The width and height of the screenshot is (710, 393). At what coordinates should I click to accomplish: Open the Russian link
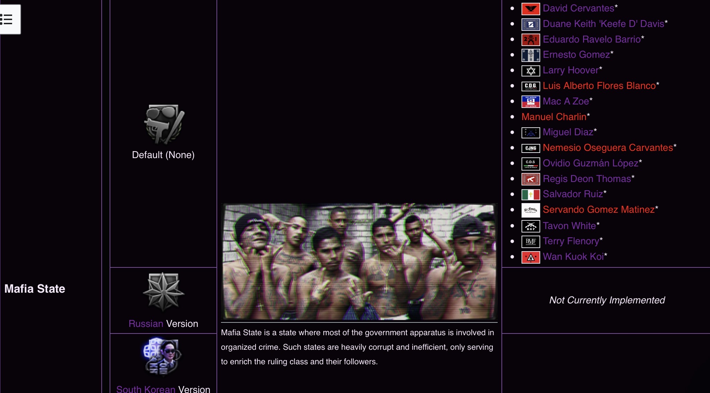coord(146,323)
